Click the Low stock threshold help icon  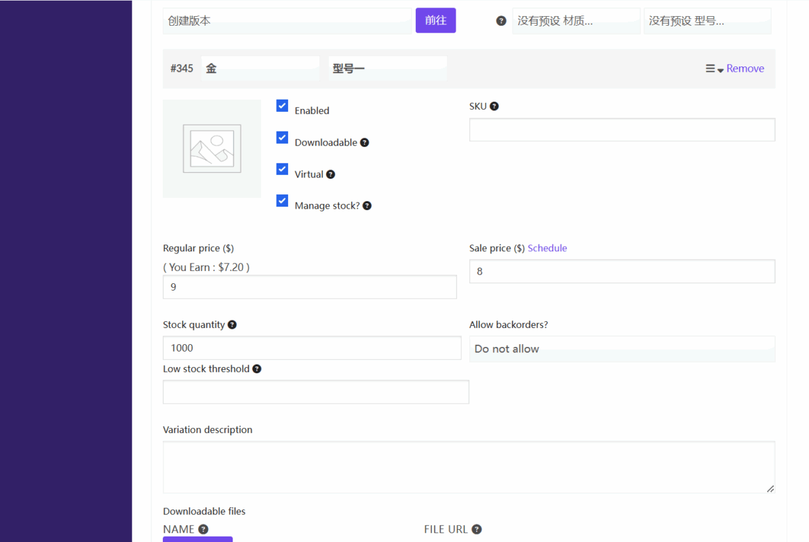coord(256,369)
